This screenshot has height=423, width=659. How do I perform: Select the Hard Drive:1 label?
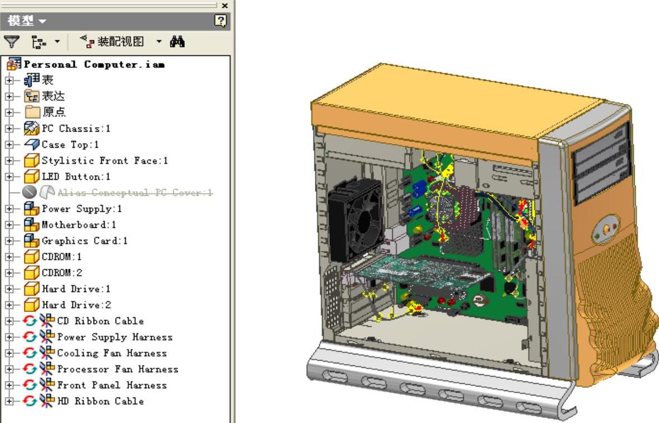pyautogui.click(x=76, y=289)
